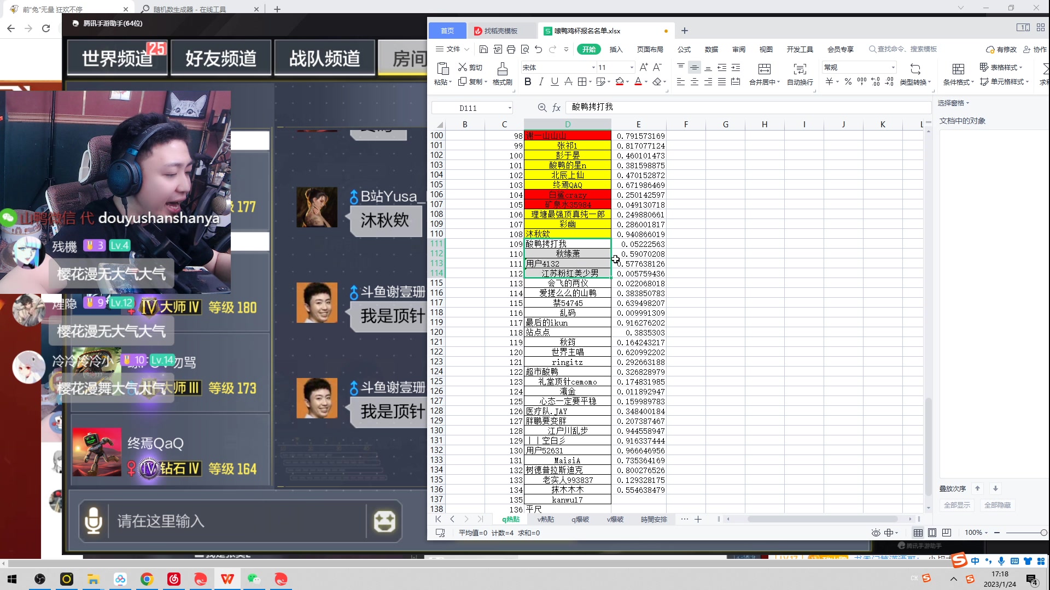
Task: Undo the last action in WPS
Action: pyautogui.click(x=539, y=49)
